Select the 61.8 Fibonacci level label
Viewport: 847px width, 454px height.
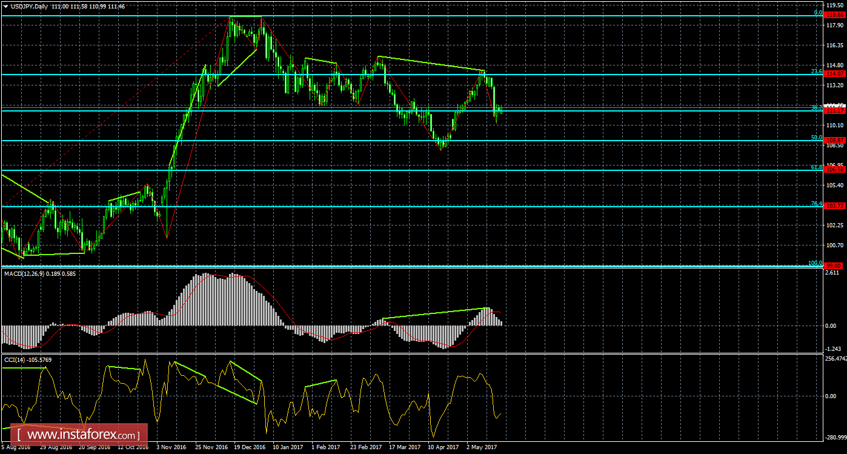816,167
